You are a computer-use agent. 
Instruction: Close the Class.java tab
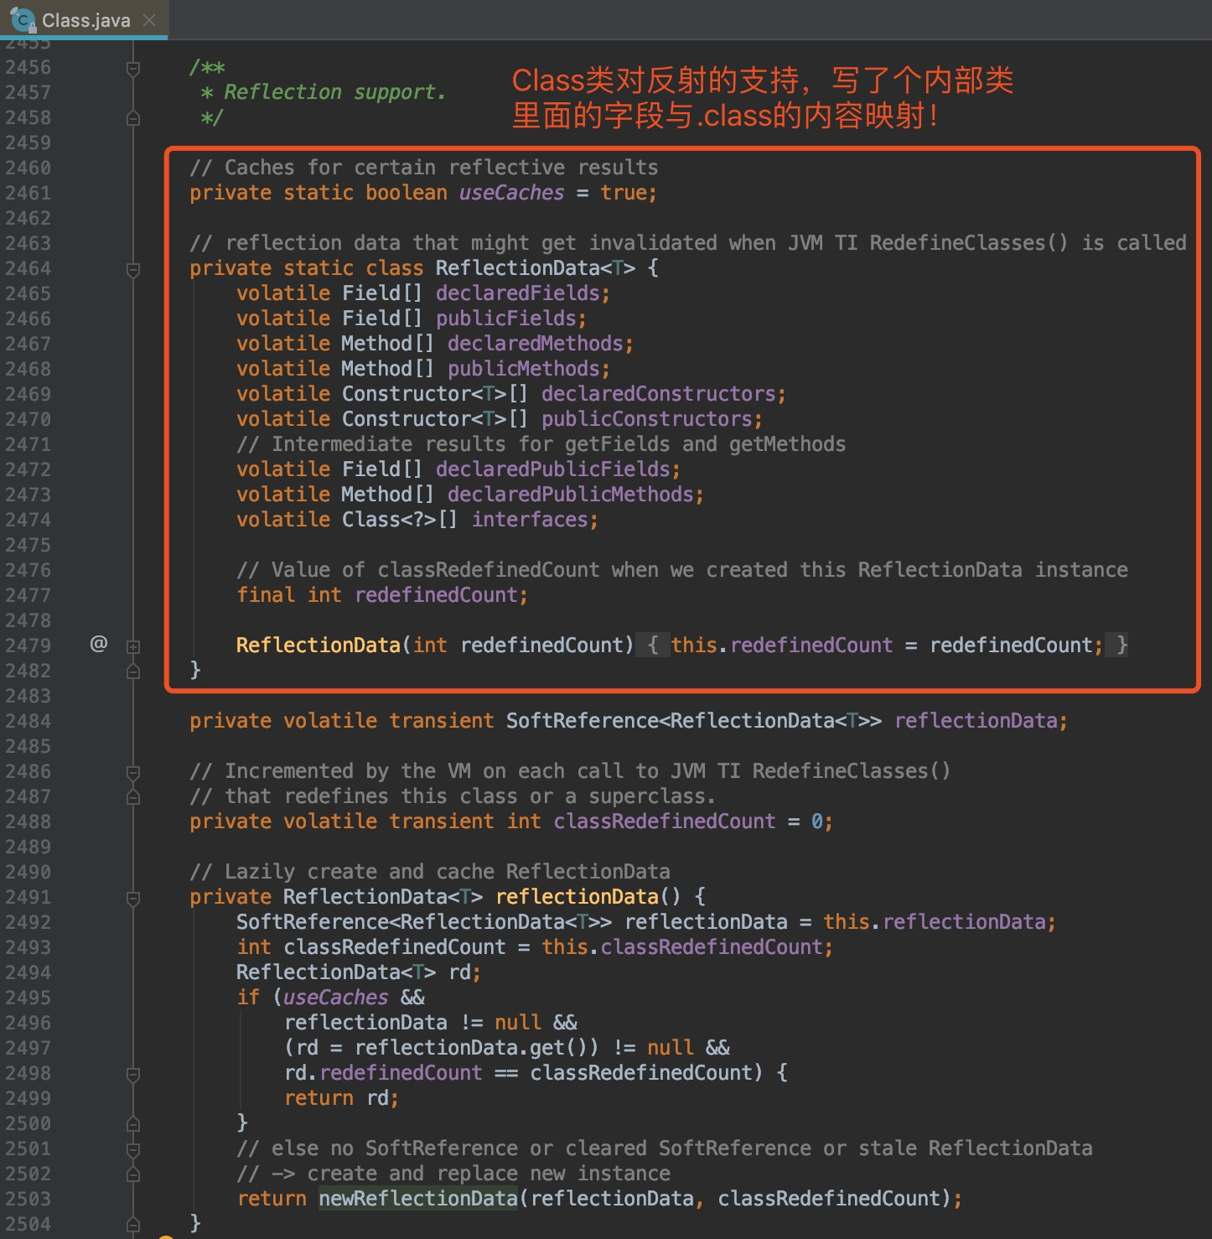pyautogui.click(x=150, y=20)
